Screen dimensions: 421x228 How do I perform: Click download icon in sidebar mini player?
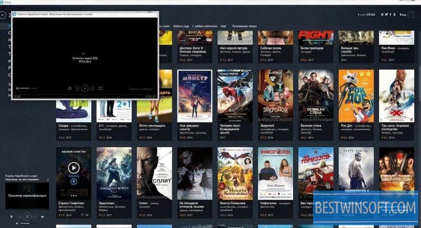point(12,216)
